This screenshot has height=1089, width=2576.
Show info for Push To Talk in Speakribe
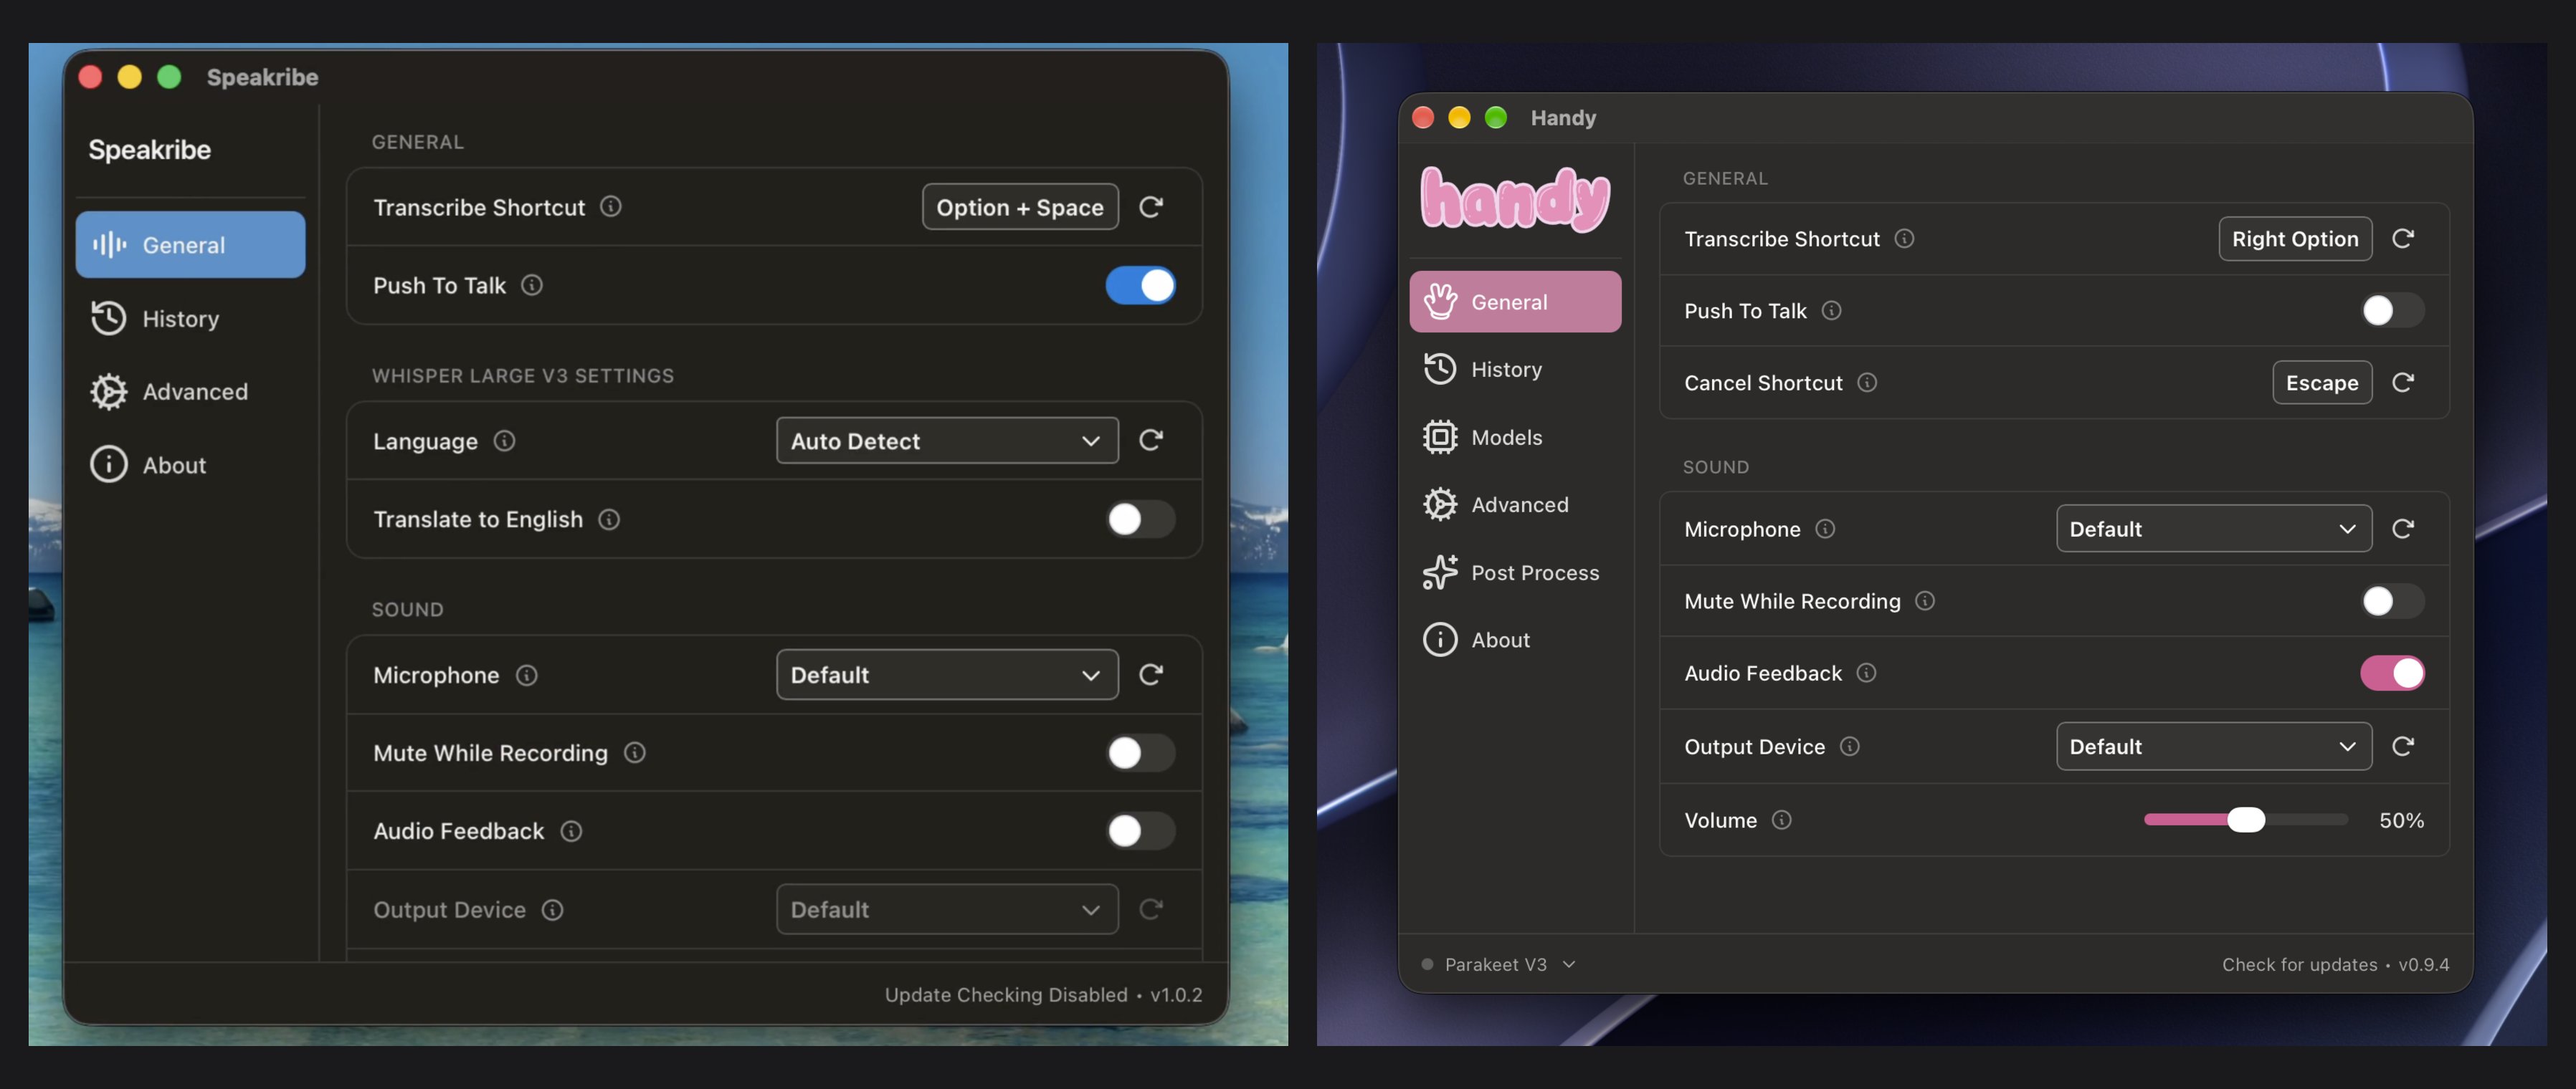click(532, 286)
